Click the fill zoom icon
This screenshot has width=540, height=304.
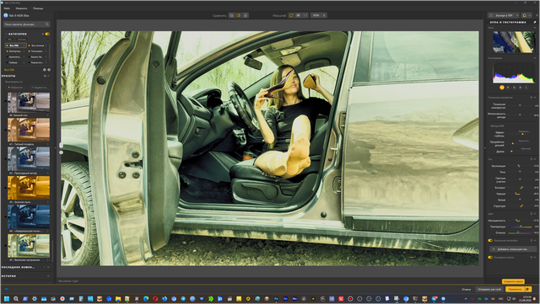pos(298,15)
